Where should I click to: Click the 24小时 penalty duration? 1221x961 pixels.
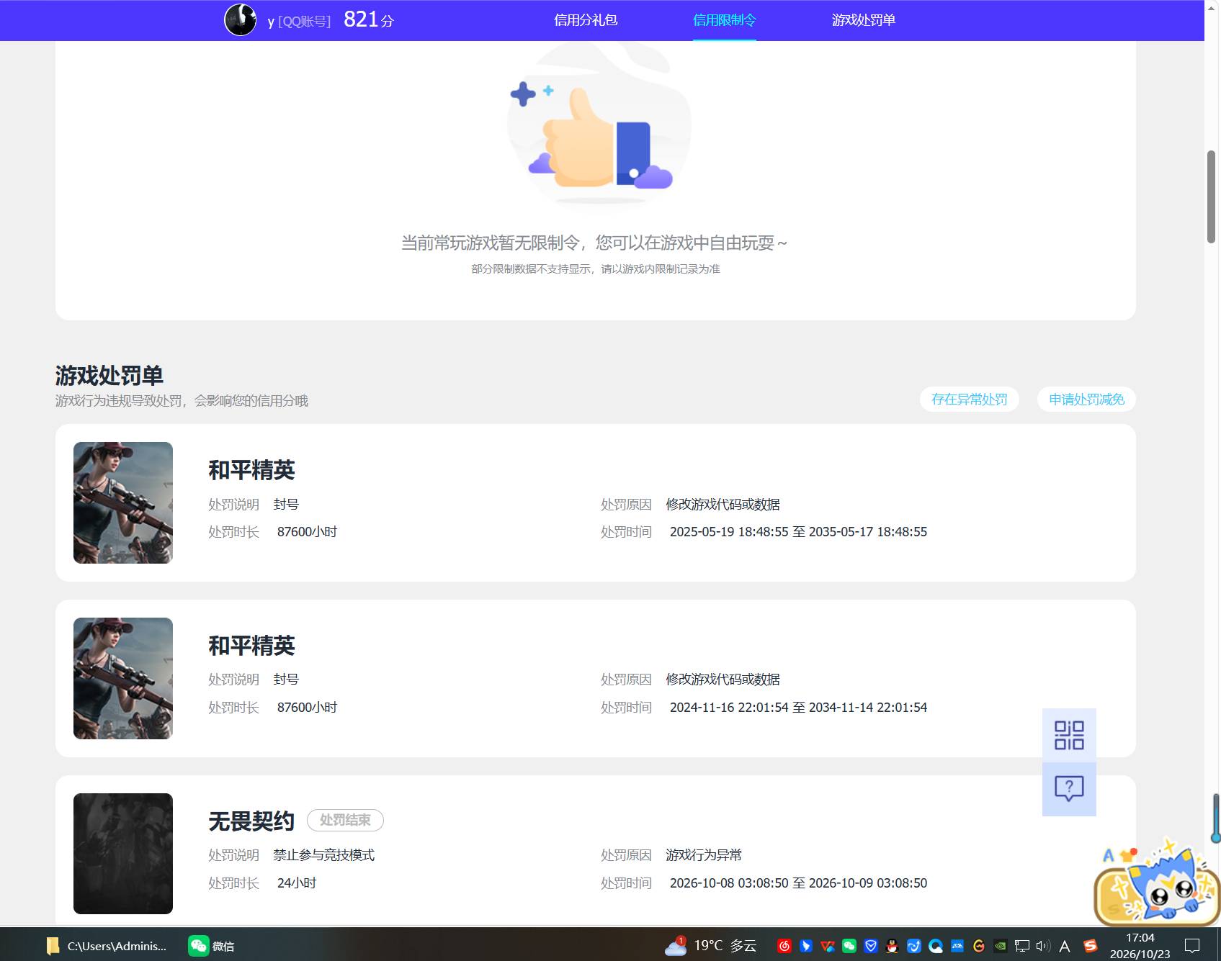(x=297, y=883)
